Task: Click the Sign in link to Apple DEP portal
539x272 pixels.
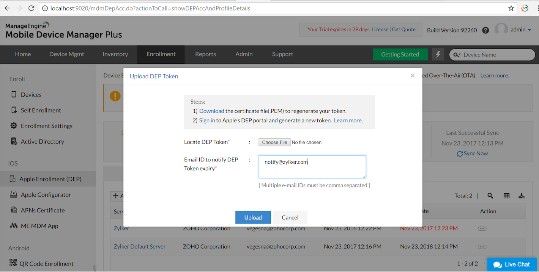Action: click(207, 120)
